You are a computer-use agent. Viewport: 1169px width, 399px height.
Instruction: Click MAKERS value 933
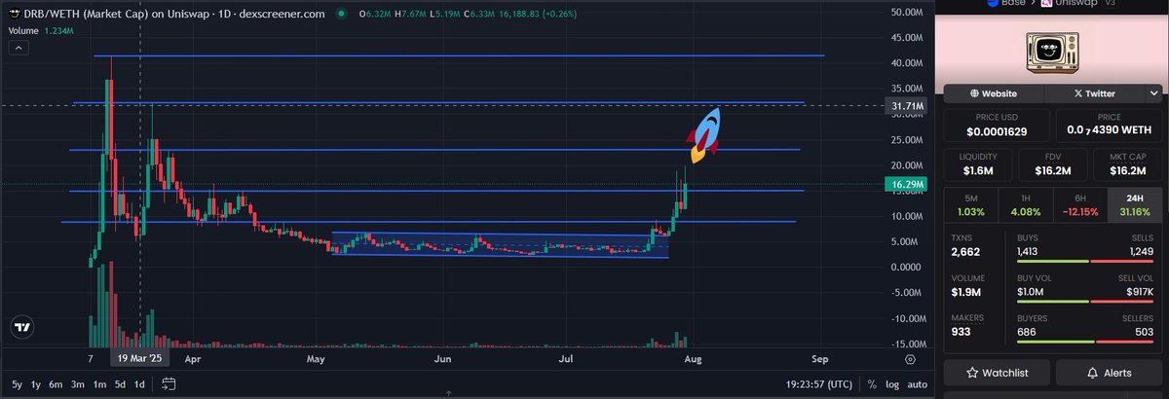[962, 333]
